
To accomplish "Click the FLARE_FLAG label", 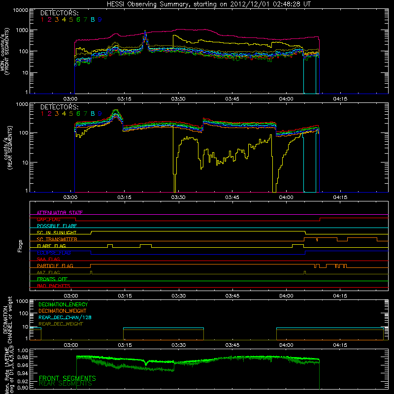I will pos(51,246).
